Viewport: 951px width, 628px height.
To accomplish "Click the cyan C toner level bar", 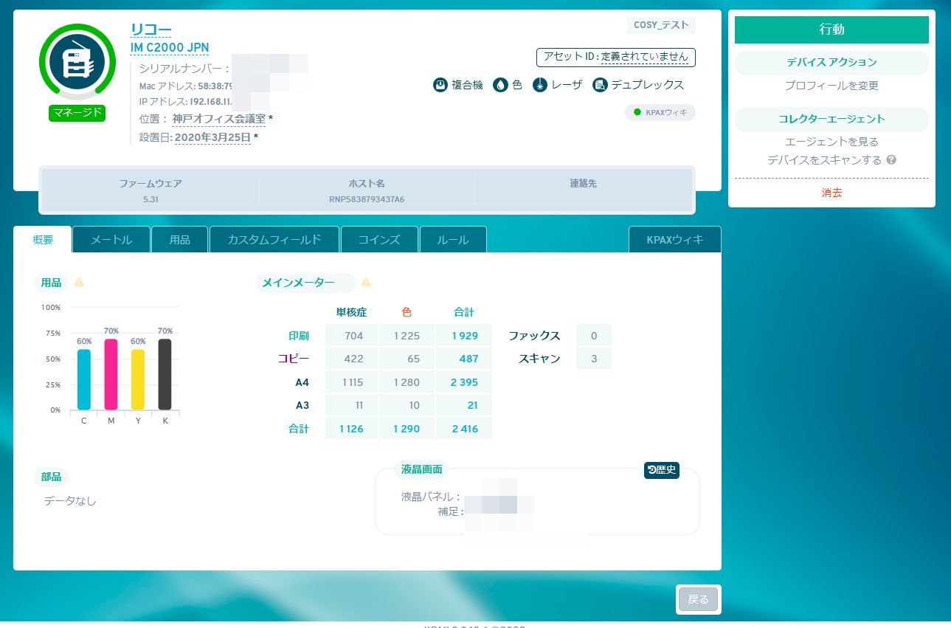I will tap(84, 379).
